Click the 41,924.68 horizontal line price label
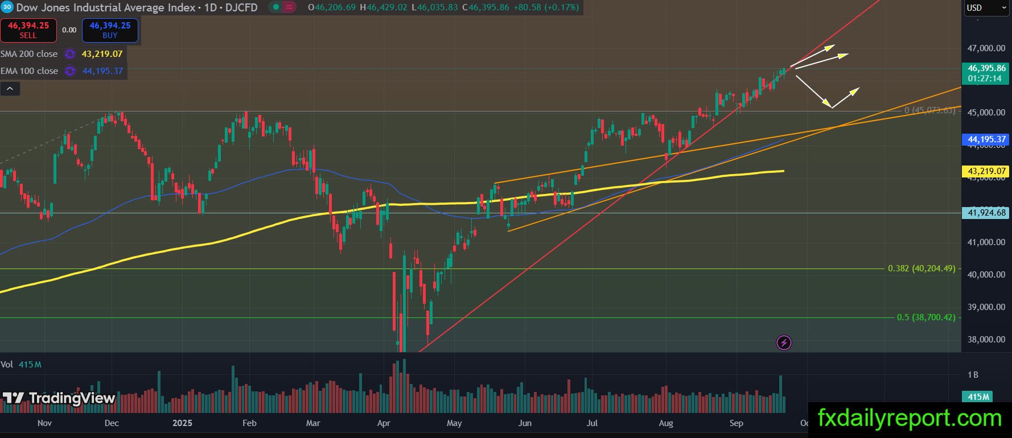The image size is (1012, 438). coord(986,213)
